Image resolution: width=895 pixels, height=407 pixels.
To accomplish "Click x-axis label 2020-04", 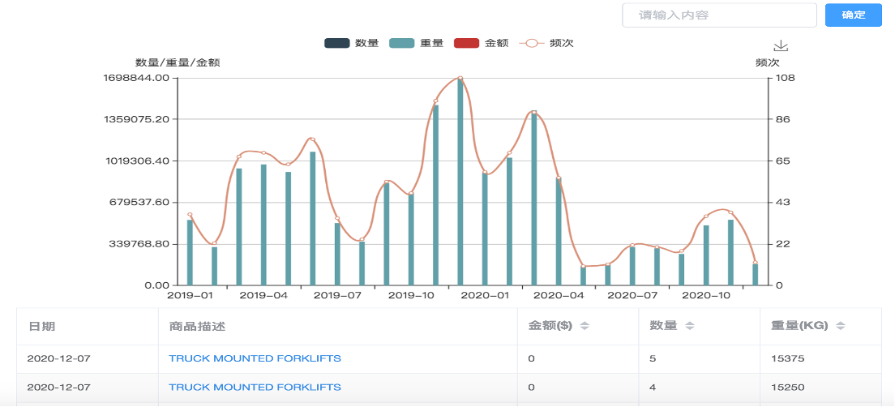I will (559, 296).
